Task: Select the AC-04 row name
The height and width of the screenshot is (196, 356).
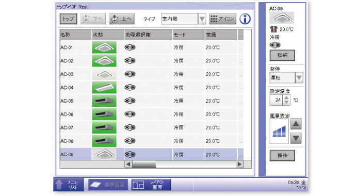Action: tap(67, 88)
